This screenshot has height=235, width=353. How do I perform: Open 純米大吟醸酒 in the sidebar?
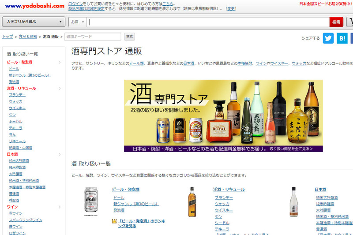click(x=19, y=161)
